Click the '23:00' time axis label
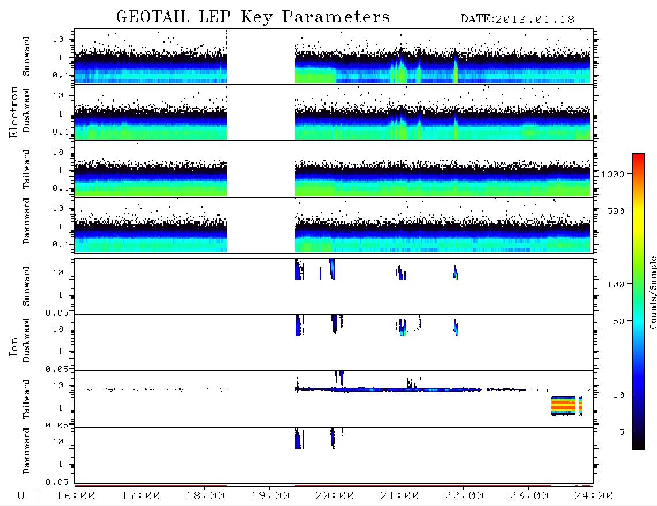This screenshot has width=657, height=506. point(529,496)
